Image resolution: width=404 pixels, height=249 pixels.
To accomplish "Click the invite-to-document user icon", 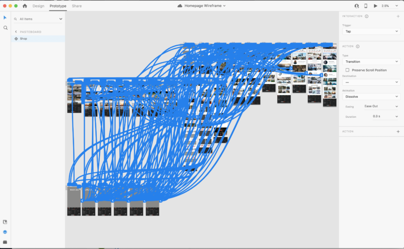I will 357,6.
